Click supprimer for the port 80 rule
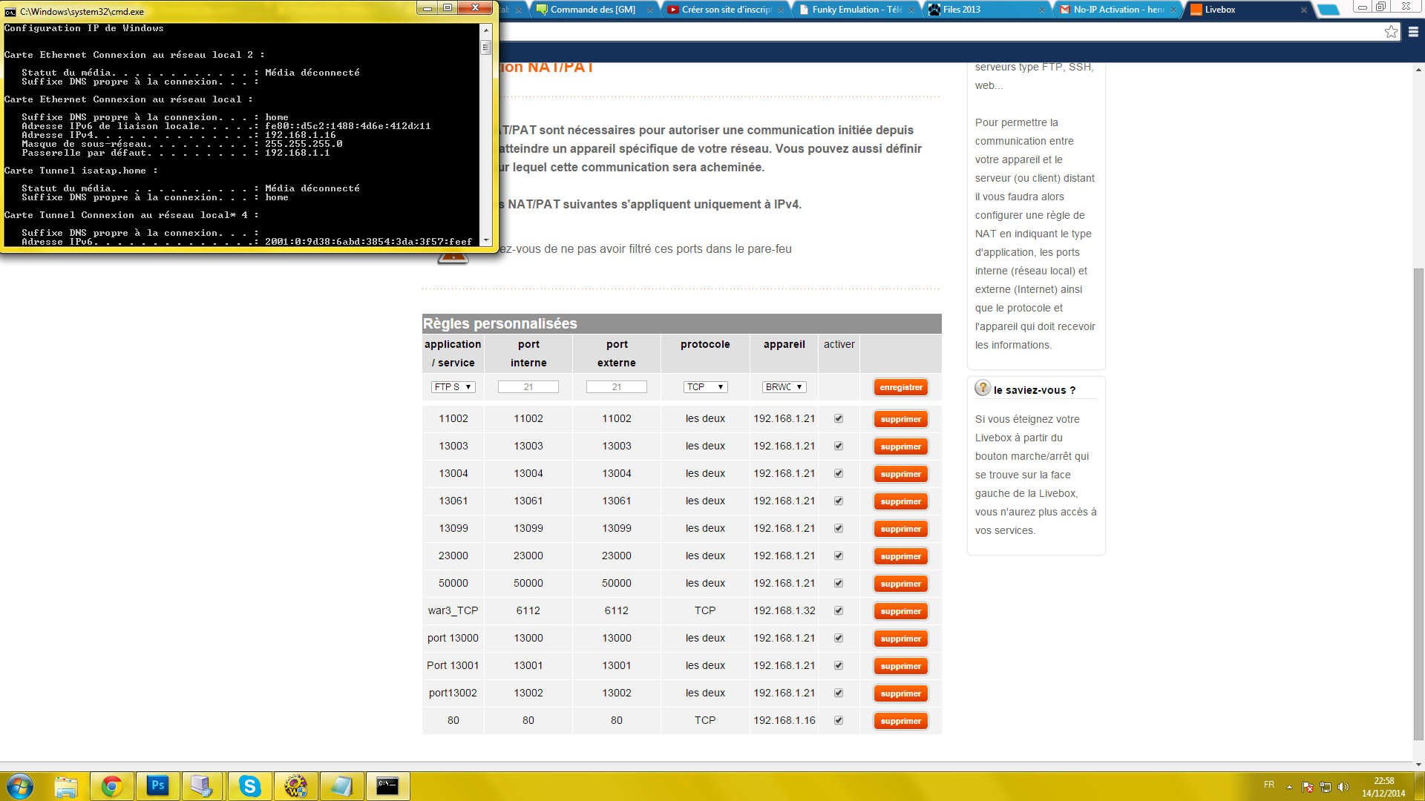The height and width of the screenshot is (801, 1425). pos(901,721)
